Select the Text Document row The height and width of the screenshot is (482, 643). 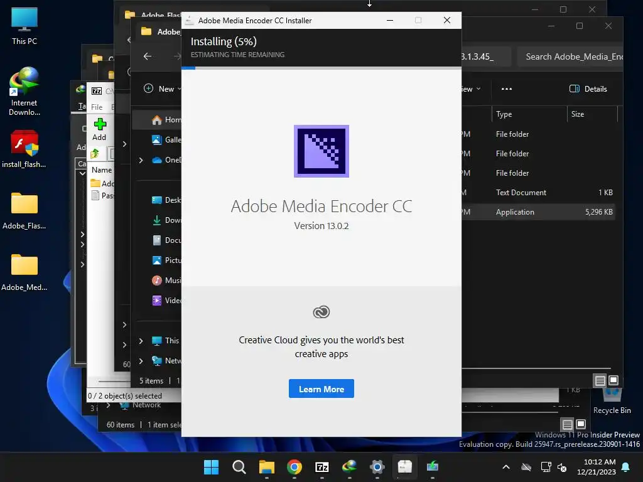pos(538,193)
